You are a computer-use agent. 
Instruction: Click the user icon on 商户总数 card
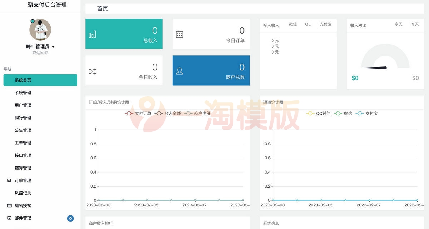(x=179, y=71)
